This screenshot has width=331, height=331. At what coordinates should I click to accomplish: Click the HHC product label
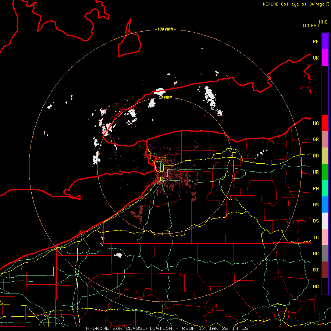coord(323,22)
